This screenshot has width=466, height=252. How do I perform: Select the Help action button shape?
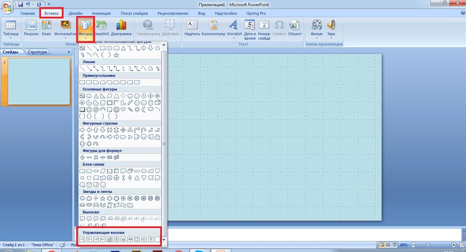tap(151, 239)
